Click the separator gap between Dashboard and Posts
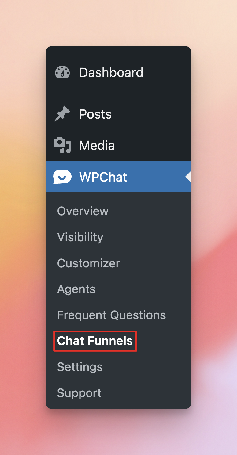 pyautogui.click(x=118, y=93)
